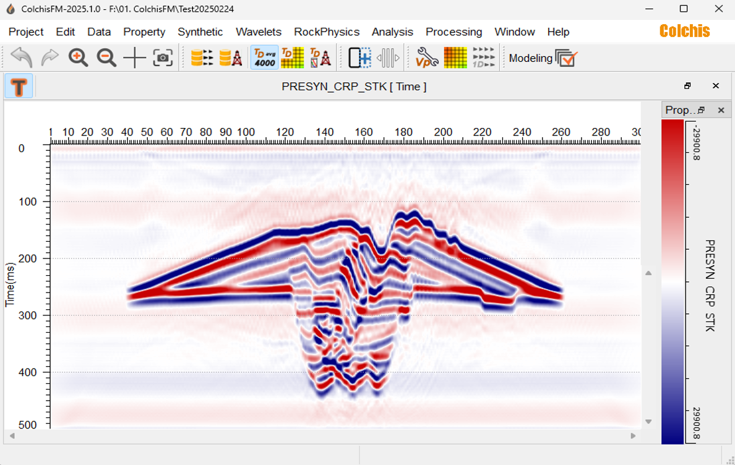This screenshot has height=465, width=735.
Task: Click the vertical scrollbar down arrow
Action: point(648,422)
